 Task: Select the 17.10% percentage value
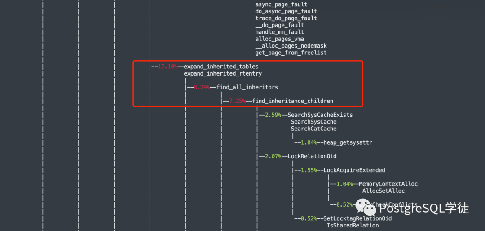(168, 67)
